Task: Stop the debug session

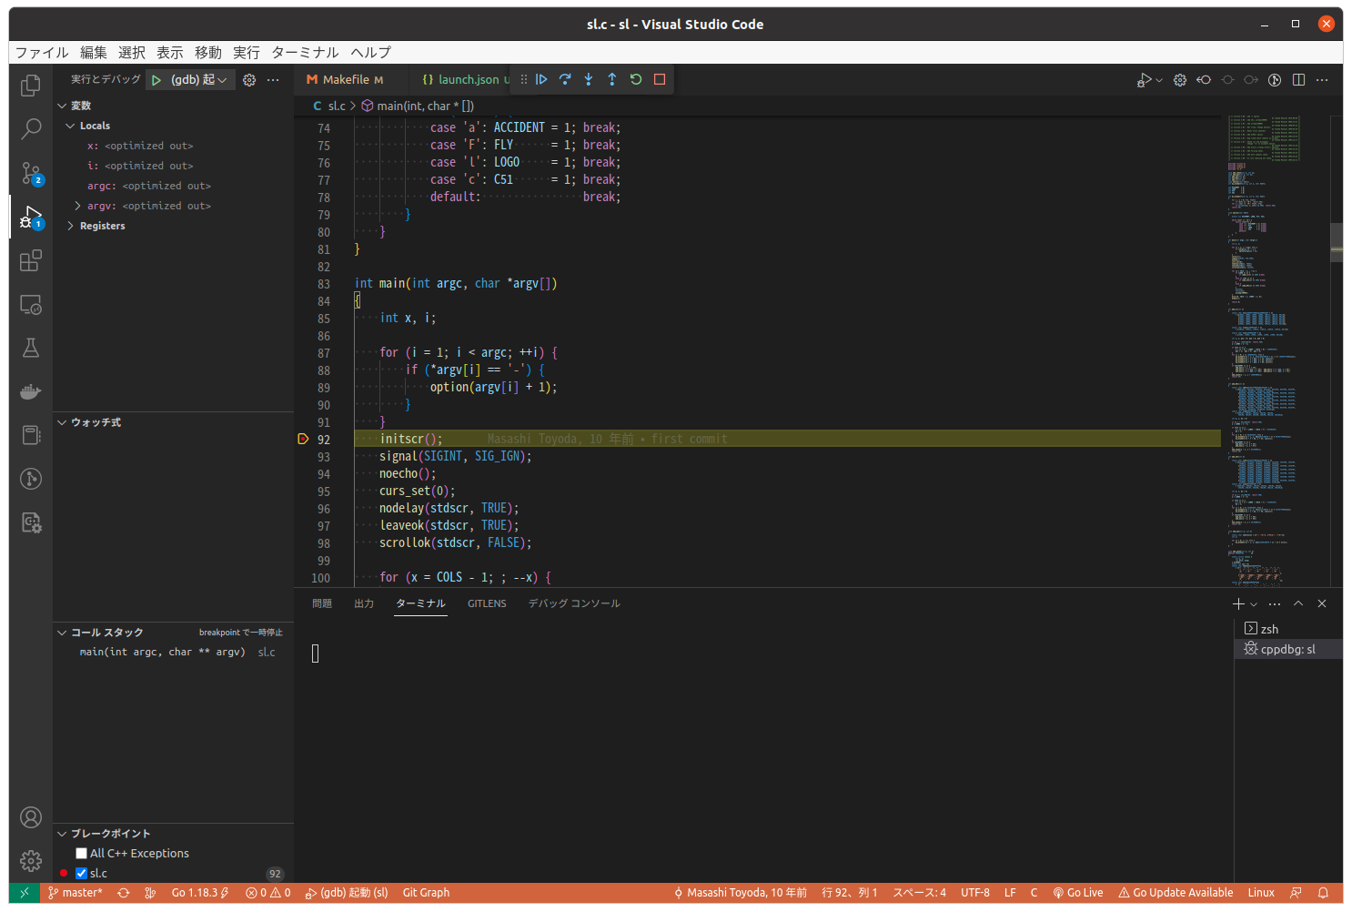Action: click(x=660, y=79)
